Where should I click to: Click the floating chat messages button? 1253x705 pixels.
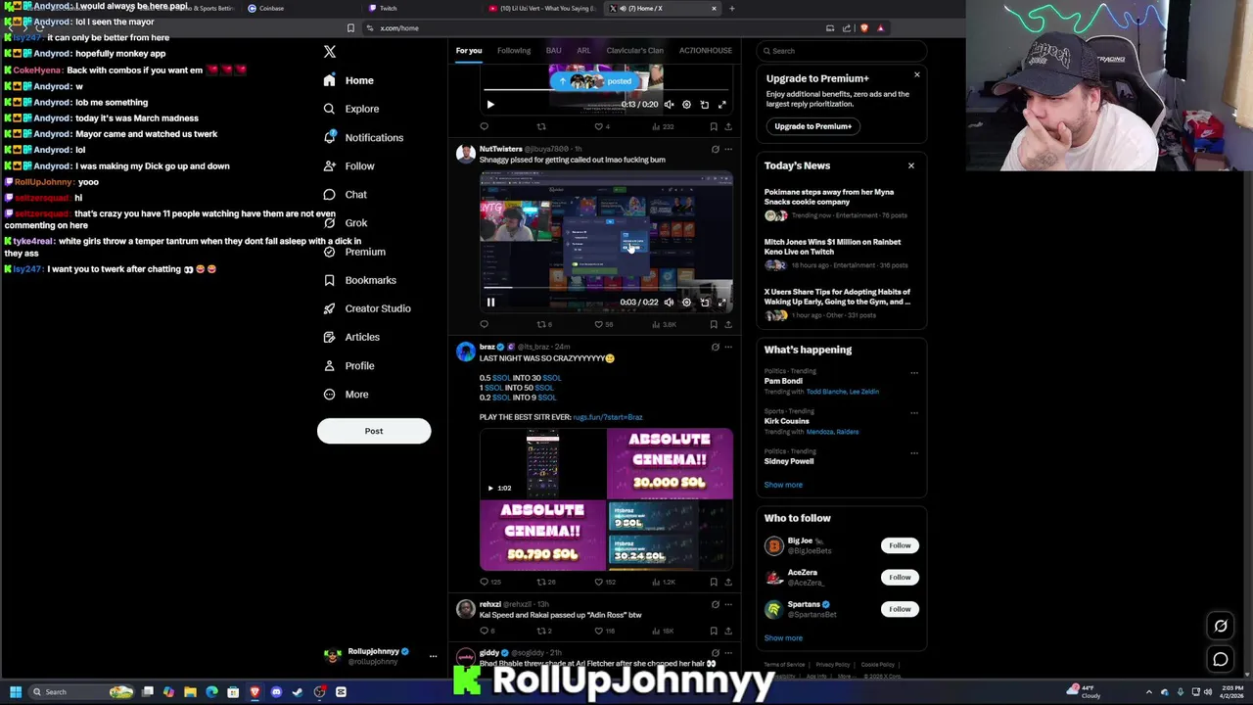pyautogui.click(x=1221, y=659)
